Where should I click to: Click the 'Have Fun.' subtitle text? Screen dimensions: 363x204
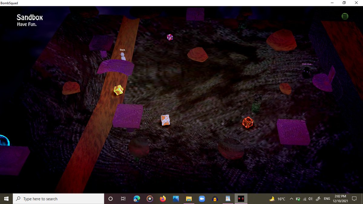point(27,24)
